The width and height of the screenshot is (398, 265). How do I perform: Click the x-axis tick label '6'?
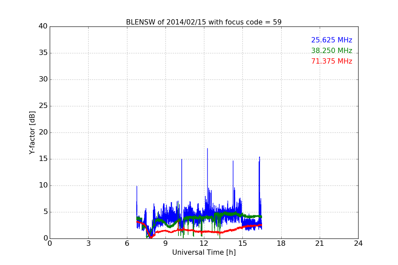tap(127, 243)
